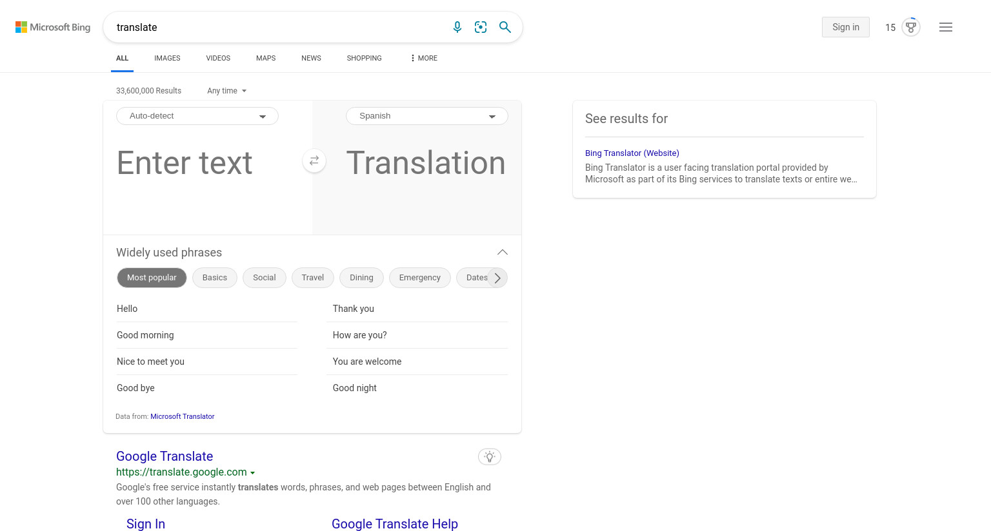Click the 33,600,000 Results count
This screenshot has height=531, width=991.
pyautogui.click(x=148, y=91)
